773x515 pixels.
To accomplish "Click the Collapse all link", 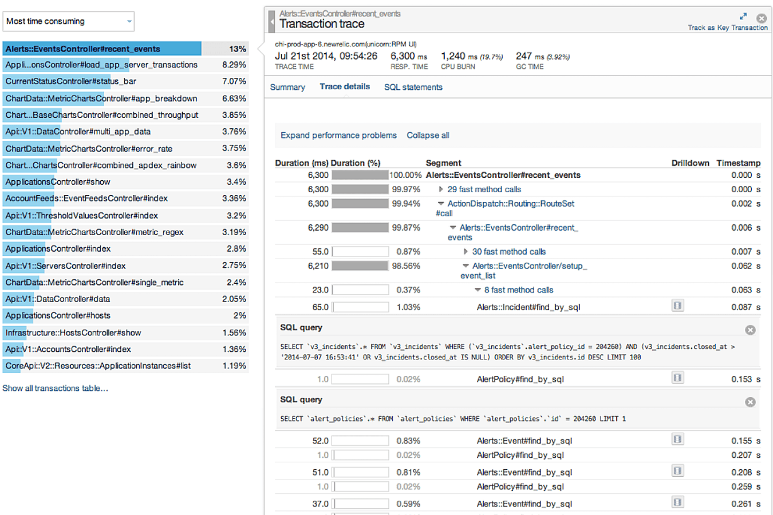I will [x=428, y=136].
